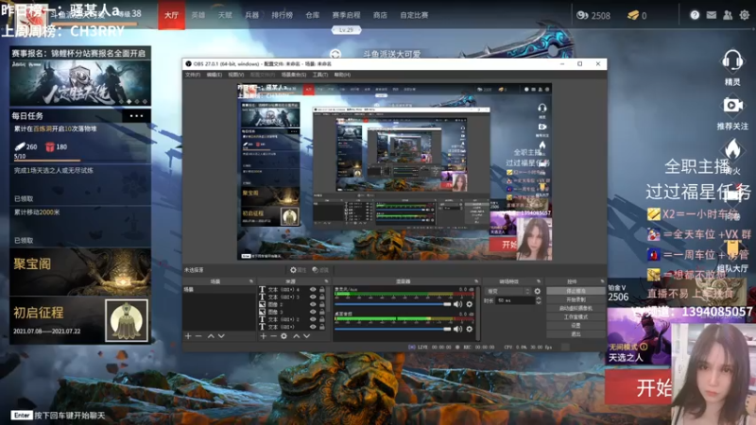The image size is (756, 425).
Task: Adjust the microphone/Aux volume slider
Action: click(x=392, y=304)
